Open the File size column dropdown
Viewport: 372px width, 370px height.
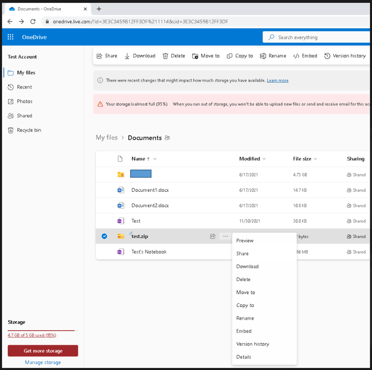pos(315,159)
